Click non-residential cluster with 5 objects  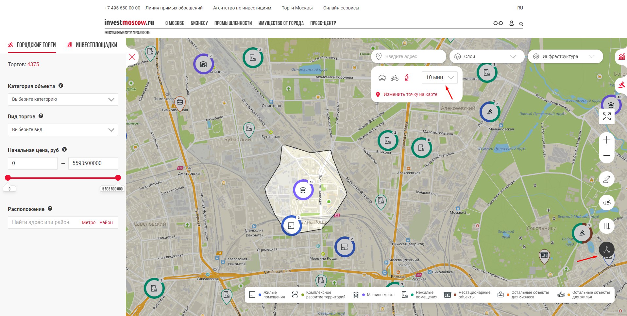[x=422, y=148]
